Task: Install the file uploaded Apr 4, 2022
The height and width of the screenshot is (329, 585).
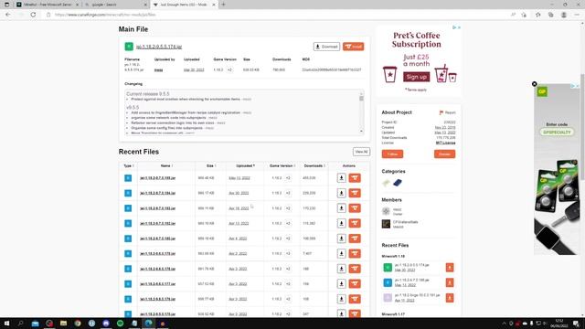Action: coord(355,239)
